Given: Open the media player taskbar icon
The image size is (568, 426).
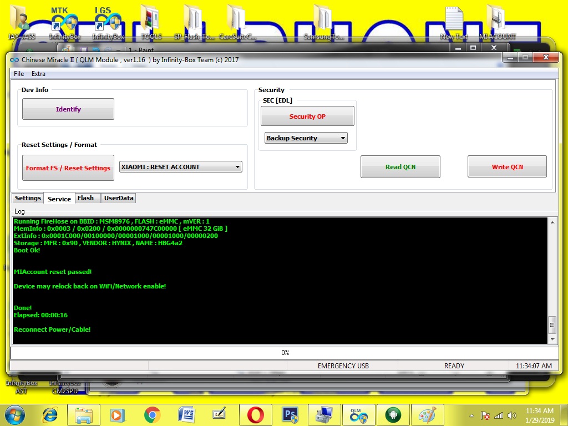Looking at the screenshot, I should point(118,415).
